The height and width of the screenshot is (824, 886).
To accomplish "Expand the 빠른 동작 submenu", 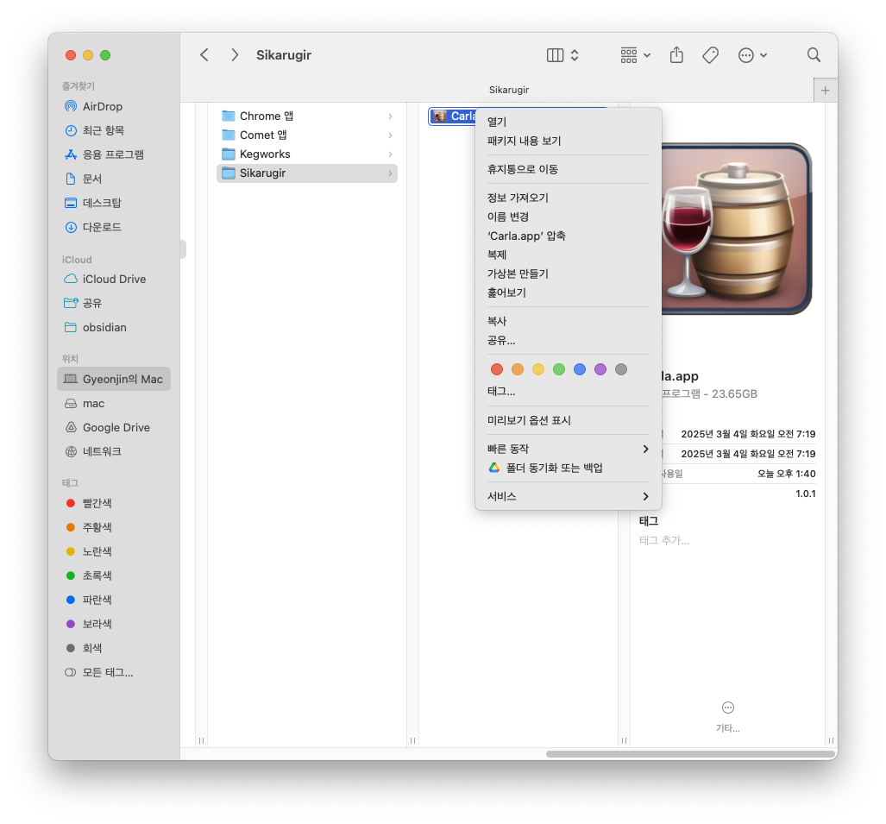I will click(x=568, y=449).
